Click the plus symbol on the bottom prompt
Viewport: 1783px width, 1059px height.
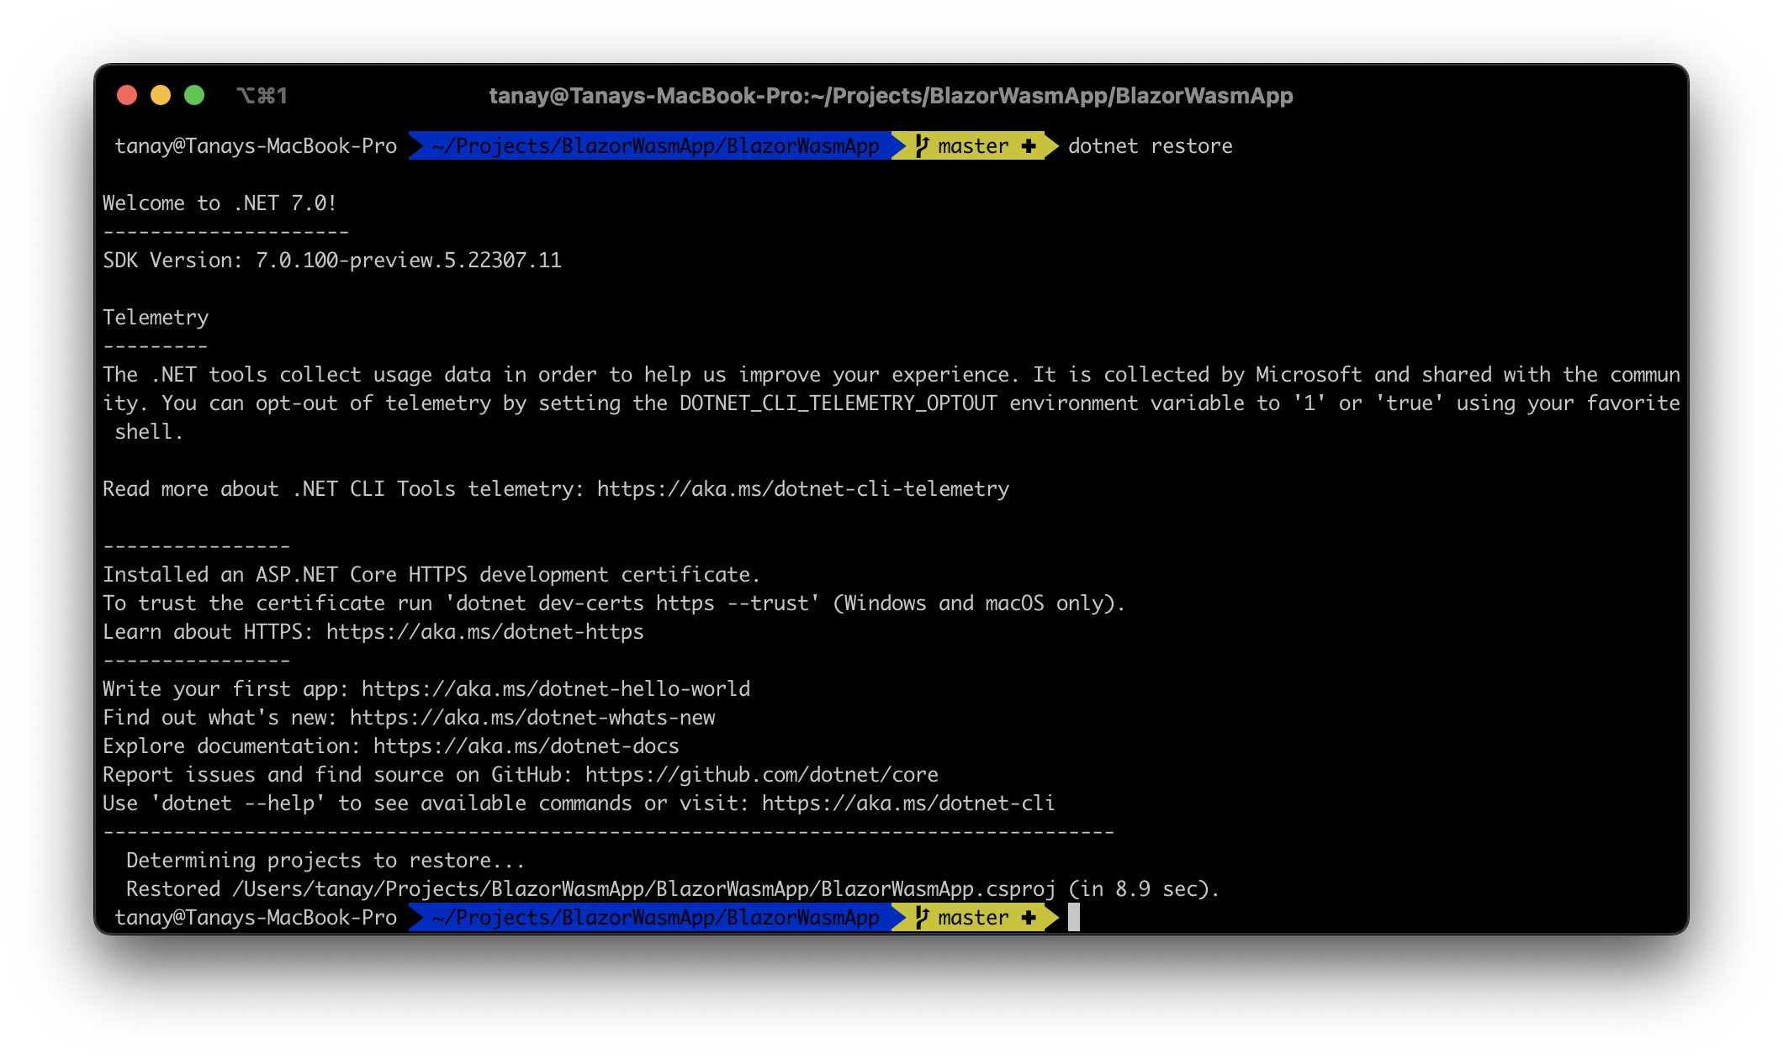click(x=1029, y=917)
